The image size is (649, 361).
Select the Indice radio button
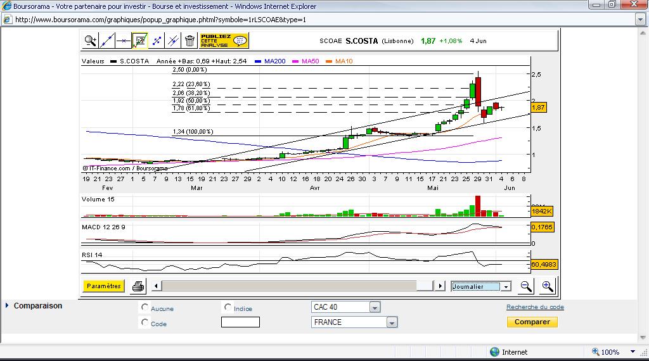[228, 307]
